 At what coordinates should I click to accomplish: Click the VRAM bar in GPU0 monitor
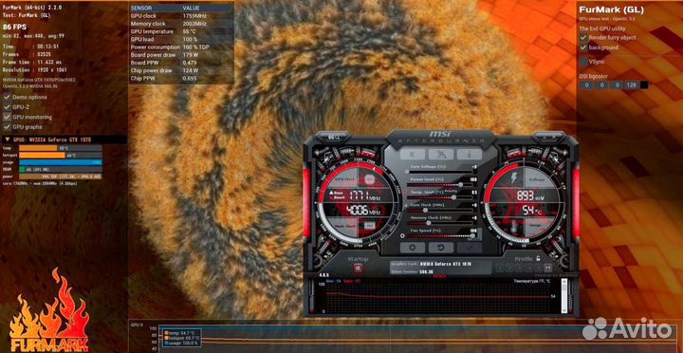click(x=61, y=169)
